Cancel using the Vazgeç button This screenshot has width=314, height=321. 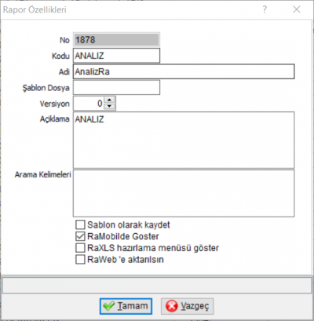187,306
